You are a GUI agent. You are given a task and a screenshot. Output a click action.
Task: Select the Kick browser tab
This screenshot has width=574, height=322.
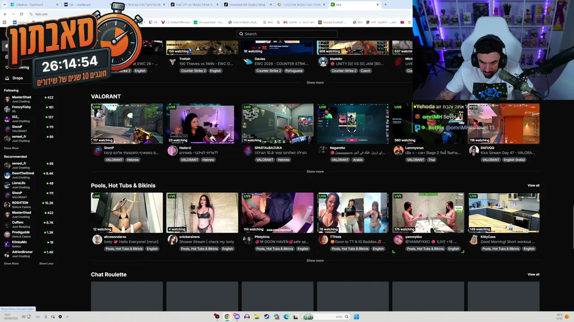pyautogui.click(x=354, y=4)
